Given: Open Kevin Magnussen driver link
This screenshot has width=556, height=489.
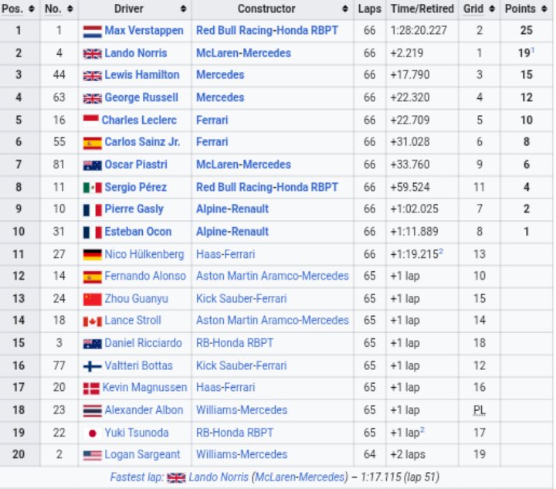Looking at the screenshot, I should point(144,387).
